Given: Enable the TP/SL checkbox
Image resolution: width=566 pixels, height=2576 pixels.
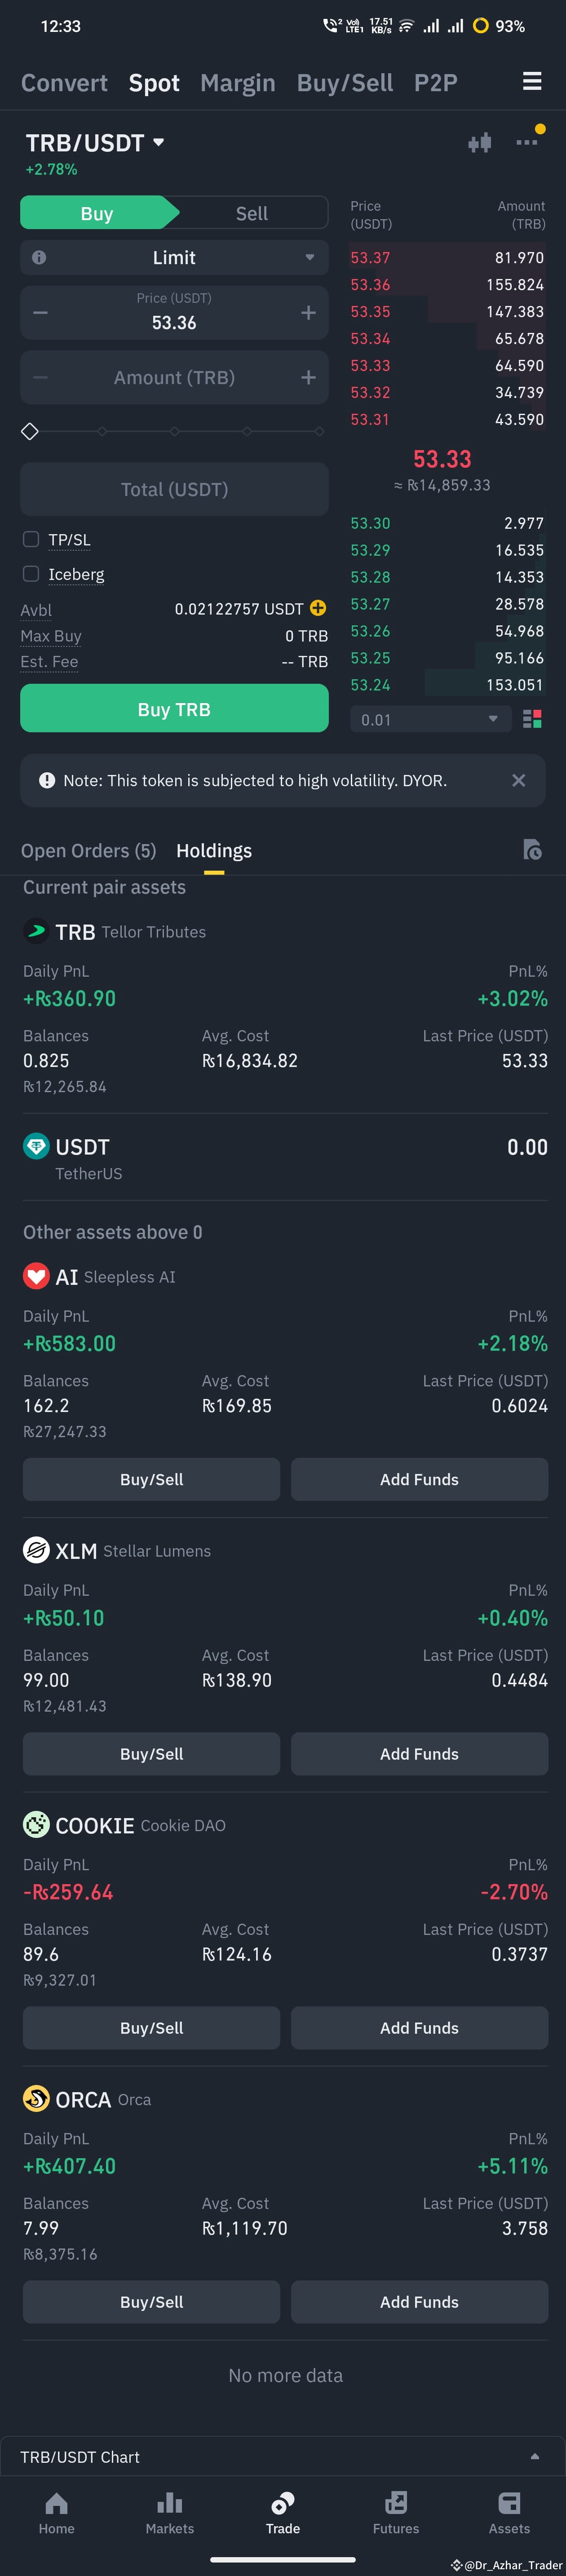Looking at the screenshot, I should coord(31,539).
